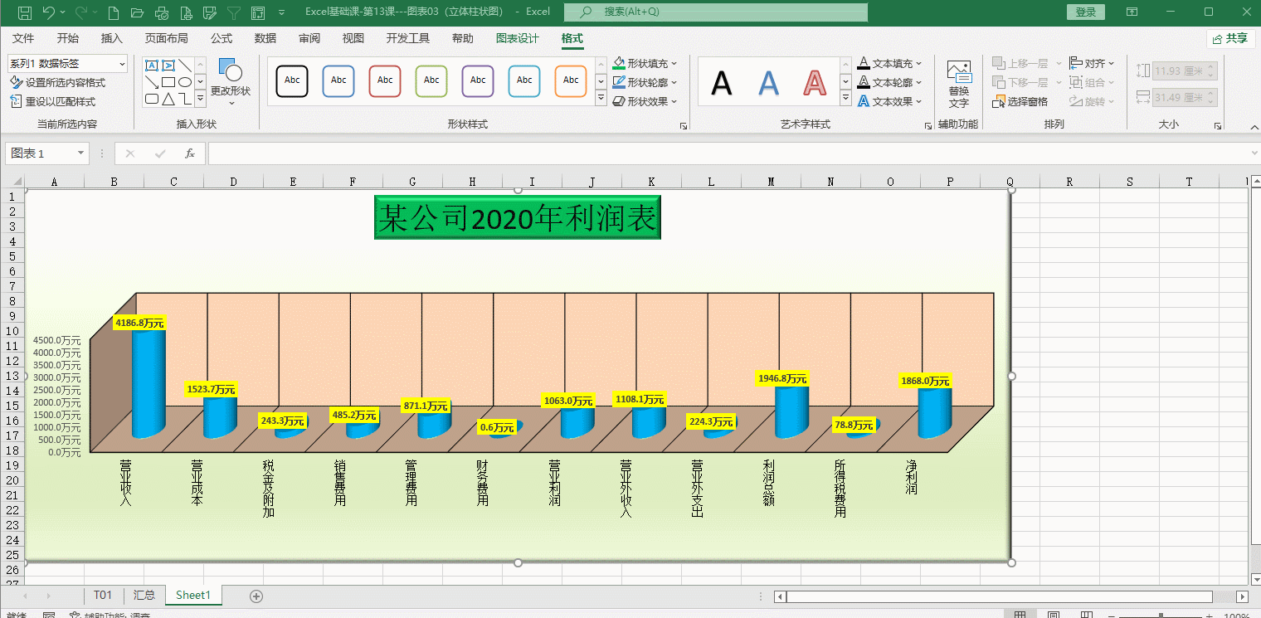This screenshot has width=1261, height=618.
Task: Select the text box shape in the shapes gallery
Action: click(152, 66)
